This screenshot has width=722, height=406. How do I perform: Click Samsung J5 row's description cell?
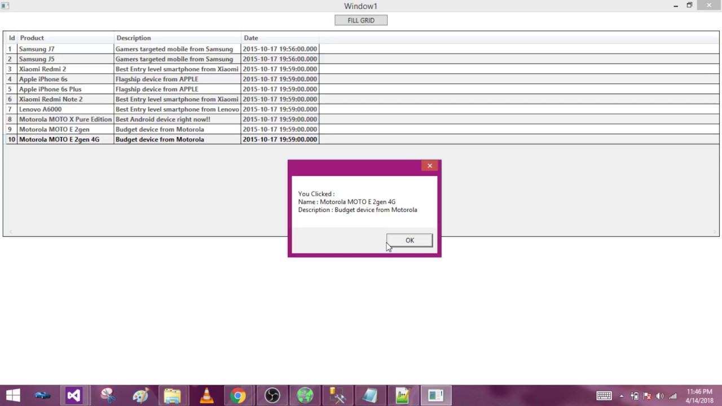tap(177, 59)
